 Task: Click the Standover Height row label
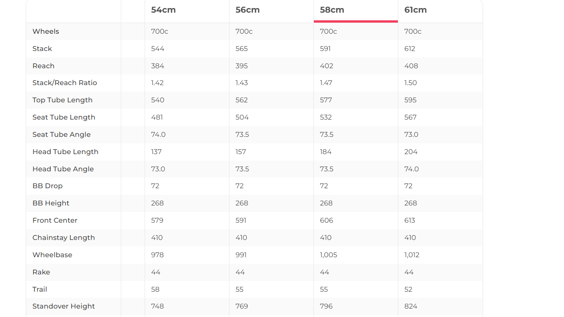point(63,306)
